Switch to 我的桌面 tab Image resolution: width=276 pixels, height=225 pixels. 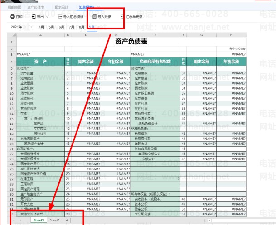15,7
